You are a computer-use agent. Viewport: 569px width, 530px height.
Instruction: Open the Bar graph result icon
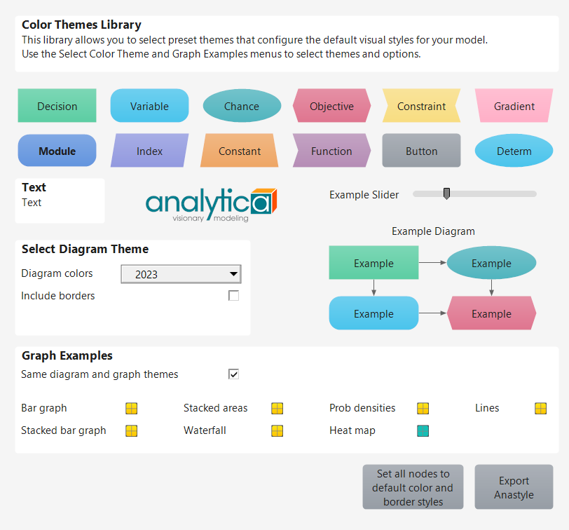131,409
